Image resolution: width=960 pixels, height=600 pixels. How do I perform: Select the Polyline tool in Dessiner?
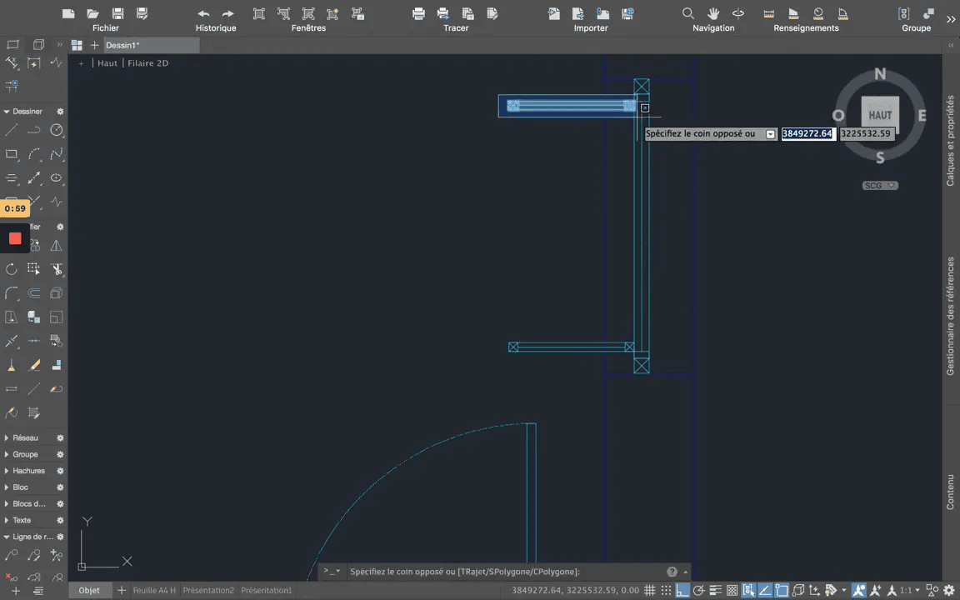click(33, 130)
